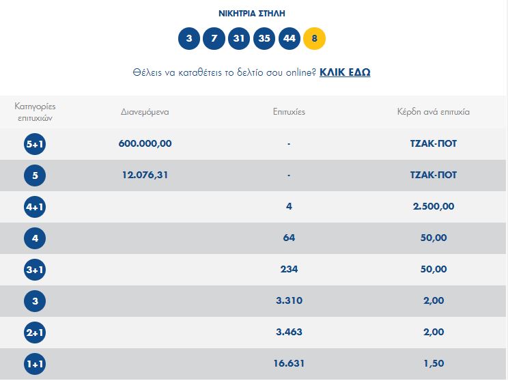Click the 3+1 category badge
The height and width of the screenshot is (381, 508).
pyautogui.click(x=35, y=269)
